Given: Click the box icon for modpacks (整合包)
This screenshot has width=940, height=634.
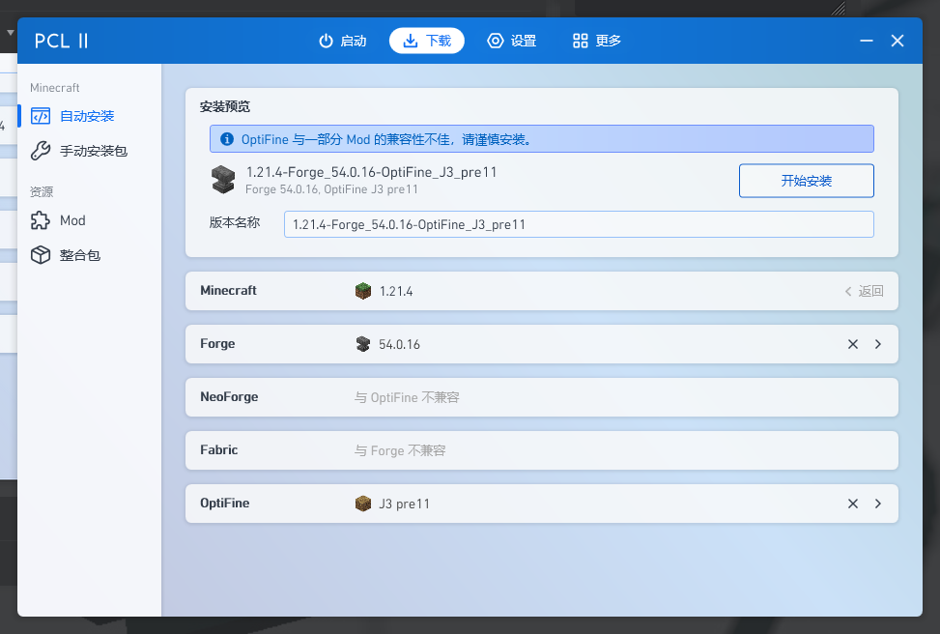Looking at the screenshot, I should click(x=40, y=255).
